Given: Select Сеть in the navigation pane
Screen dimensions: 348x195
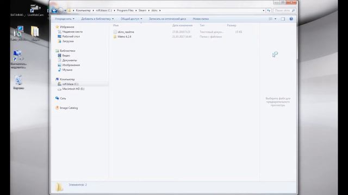Looking at the screenshot, I should click(63, 98).
